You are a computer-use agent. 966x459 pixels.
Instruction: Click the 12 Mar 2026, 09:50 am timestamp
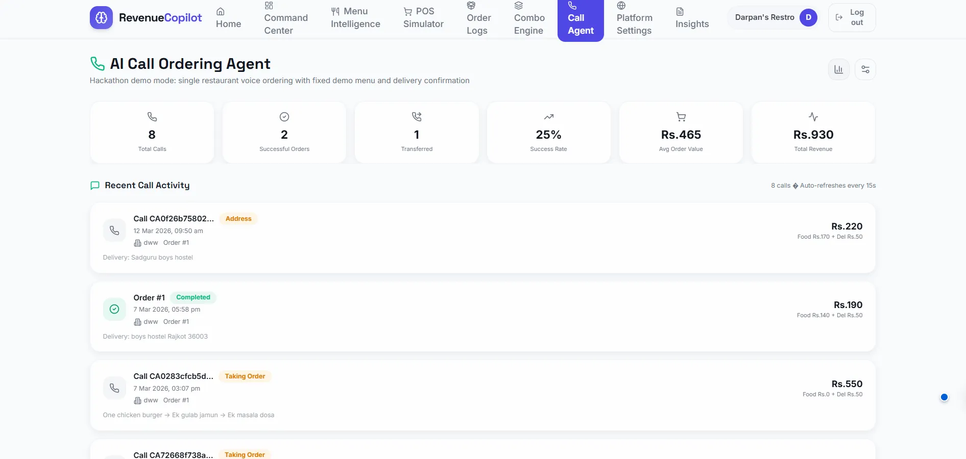pyautogui.click(x=168, y=231)
